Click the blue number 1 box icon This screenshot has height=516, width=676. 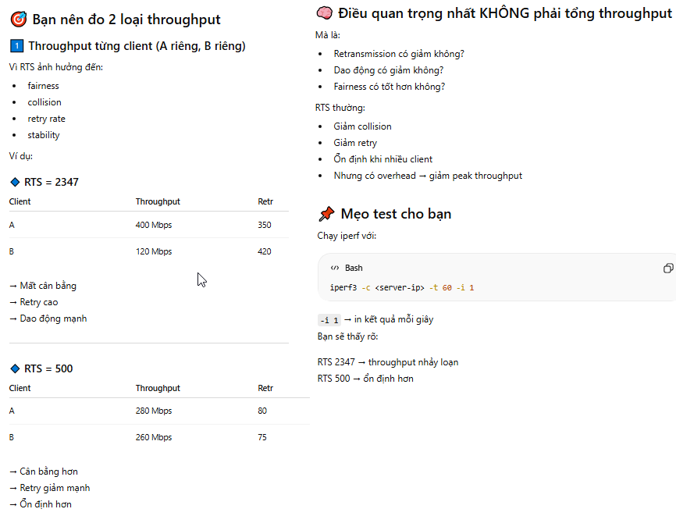[x=17, y=46]
